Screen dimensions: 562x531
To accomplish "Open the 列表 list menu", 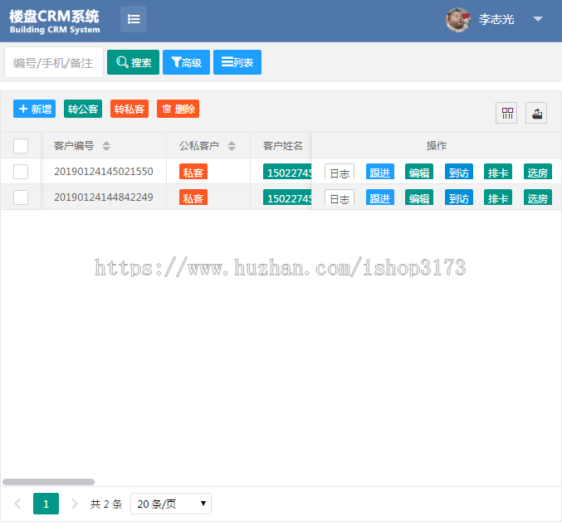I will (x=237, y=62).
